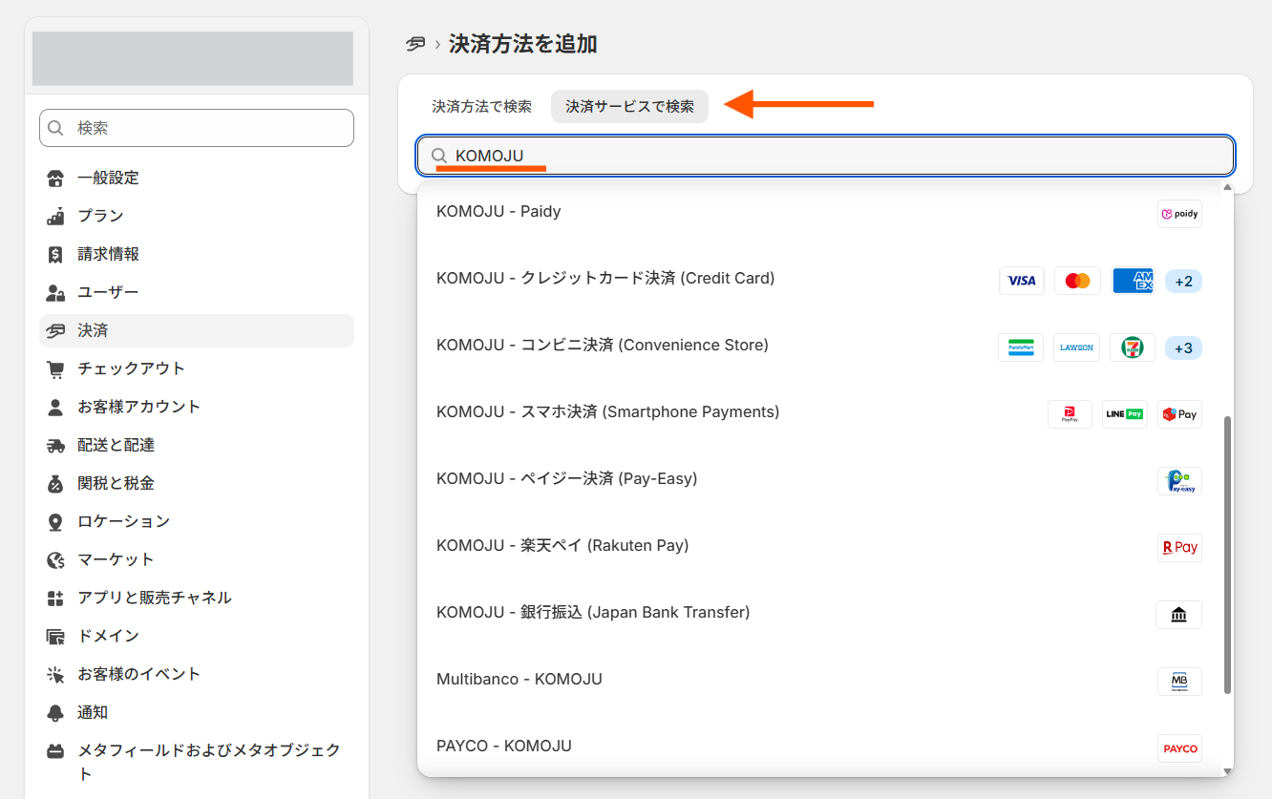Click the sidebar 検索 search field
This screenshot has width=1272, height=799.
point(197,128)
